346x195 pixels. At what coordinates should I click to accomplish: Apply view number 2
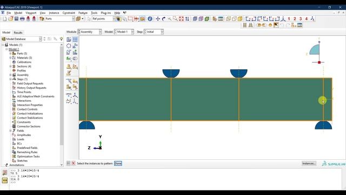click(295, 19)
